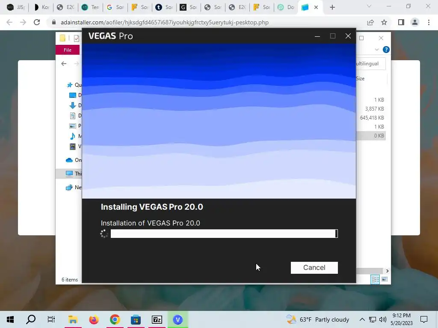This screenshot has width=438, height=328.
Task: Toggle the browser side panel
Action: click(x=401, y=22)
